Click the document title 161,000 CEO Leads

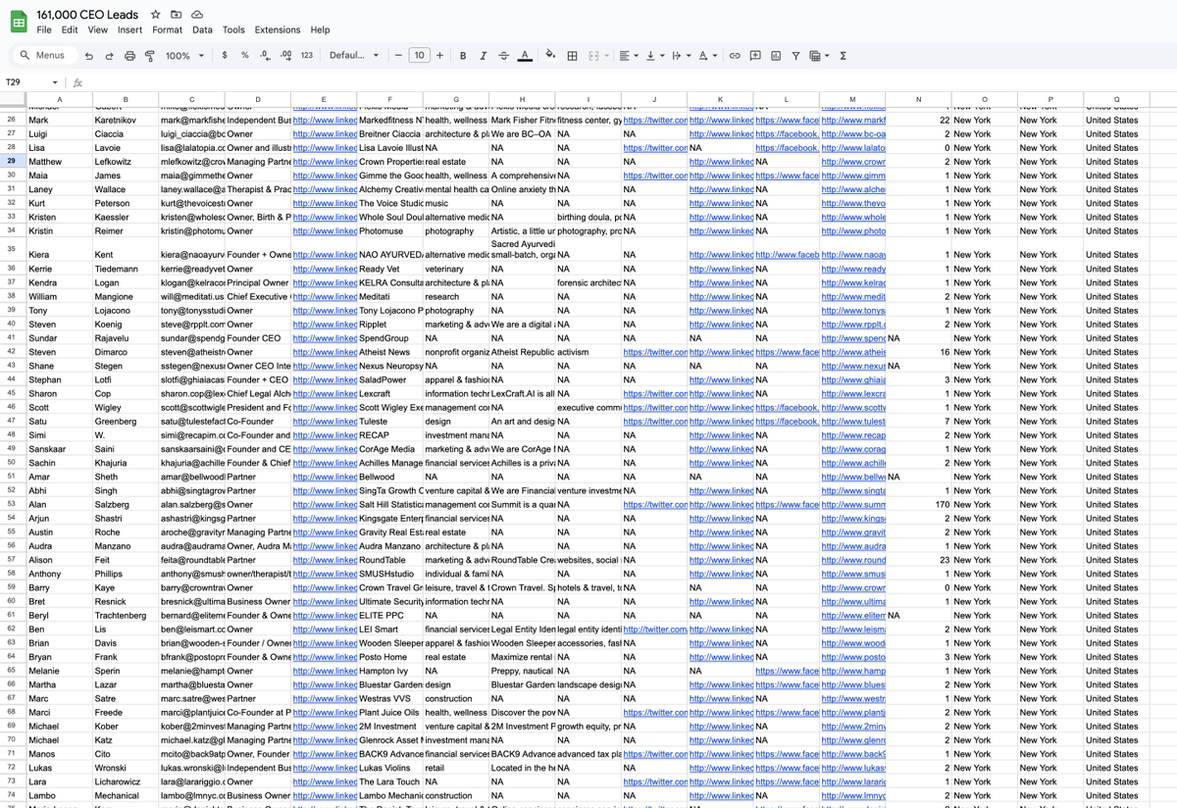pos(88,15)
